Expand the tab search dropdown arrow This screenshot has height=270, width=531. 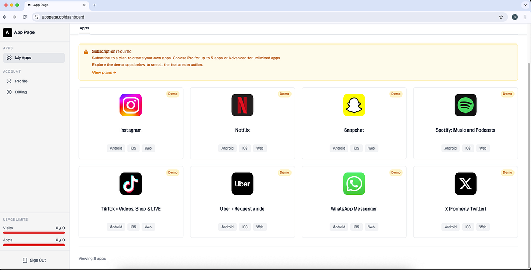point(525,5)
